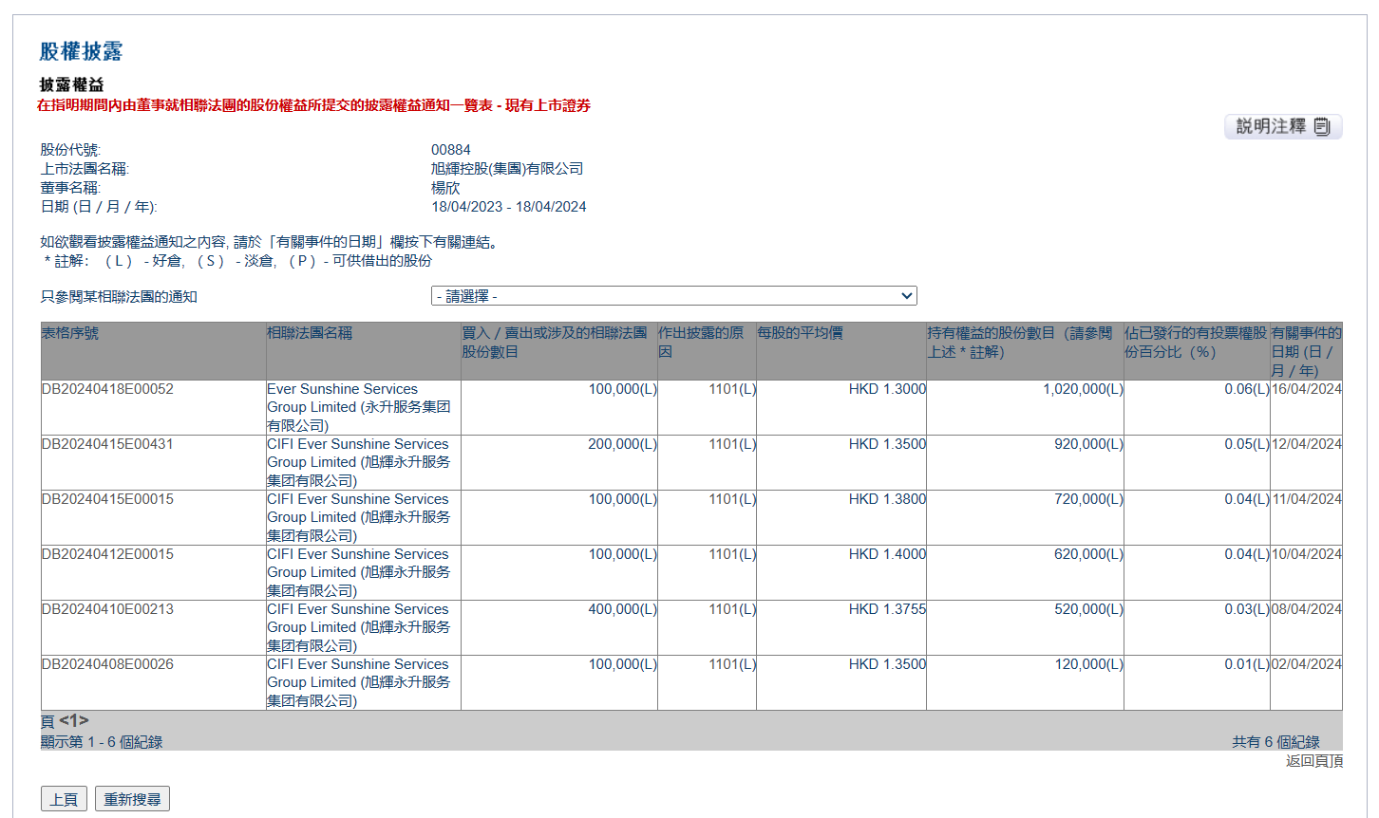Click average price HKD 1.4000
Viewport: 1379px width, 818px height.
tap(887, 554)
